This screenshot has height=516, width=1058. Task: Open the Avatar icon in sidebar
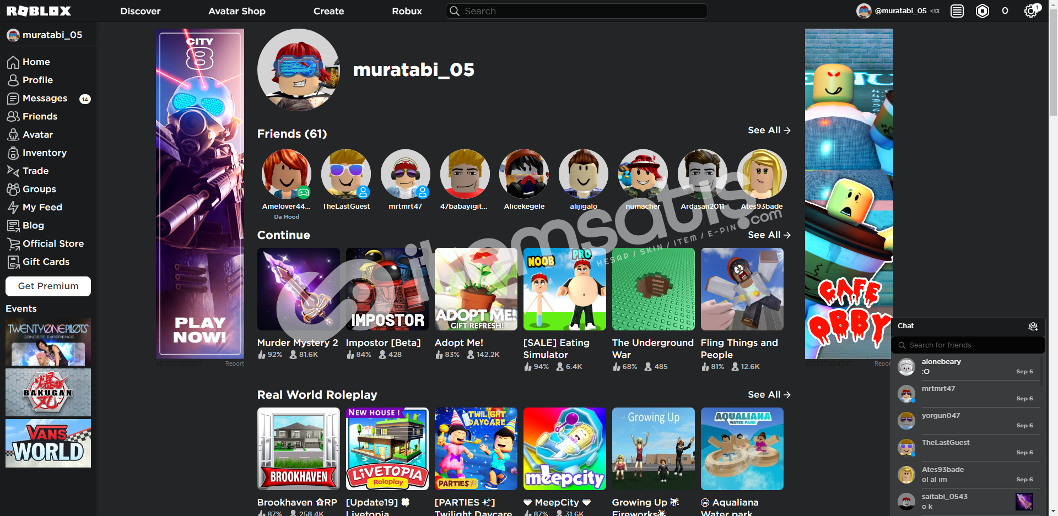tap(13, 135)
